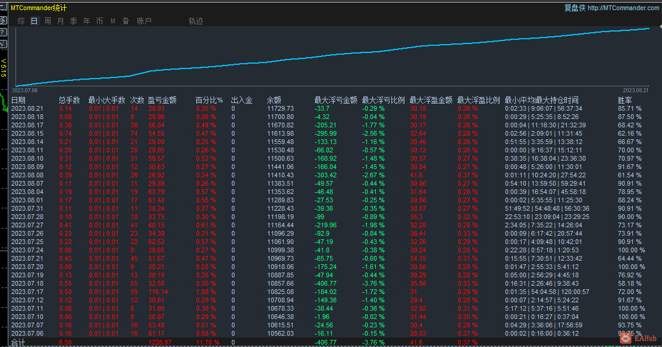The image size is (662, 347).
Task: Switch to the 综 summary tab
Action: pyautogui.click(x=21, y=21)
